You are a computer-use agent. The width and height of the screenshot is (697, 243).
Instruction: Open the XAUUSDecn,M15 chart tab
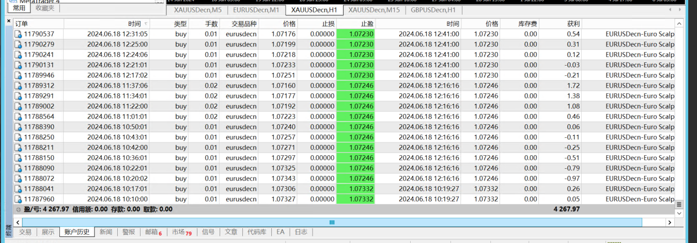[374, 10]
